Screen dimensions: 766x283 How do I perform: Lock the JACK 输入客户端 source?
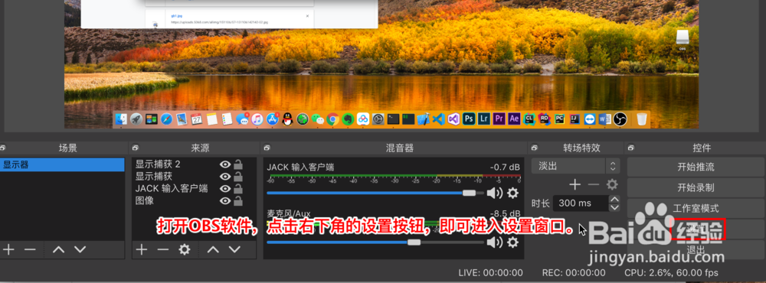pyautogui.click(x=238, y=188)
